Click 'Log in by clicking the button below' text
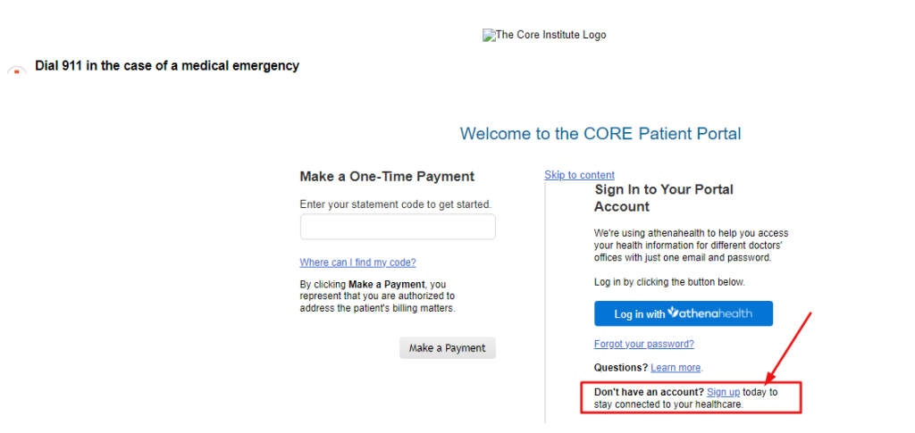This screenshot has width=915, height=433. 669,282
